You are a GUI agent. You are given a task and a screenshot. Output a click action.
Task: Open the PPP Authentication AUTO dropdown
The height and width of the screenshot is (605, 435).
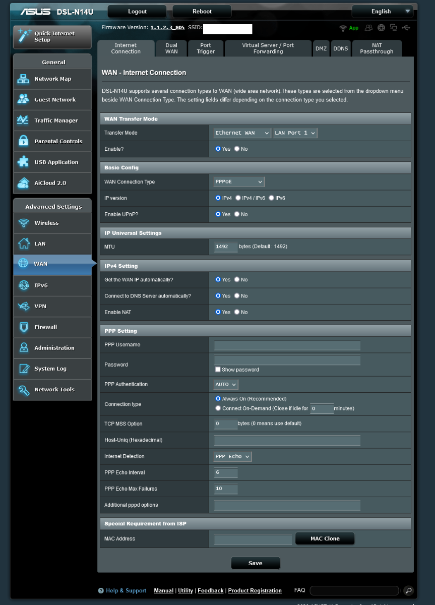pyautogui.click(x=226, y=384)
